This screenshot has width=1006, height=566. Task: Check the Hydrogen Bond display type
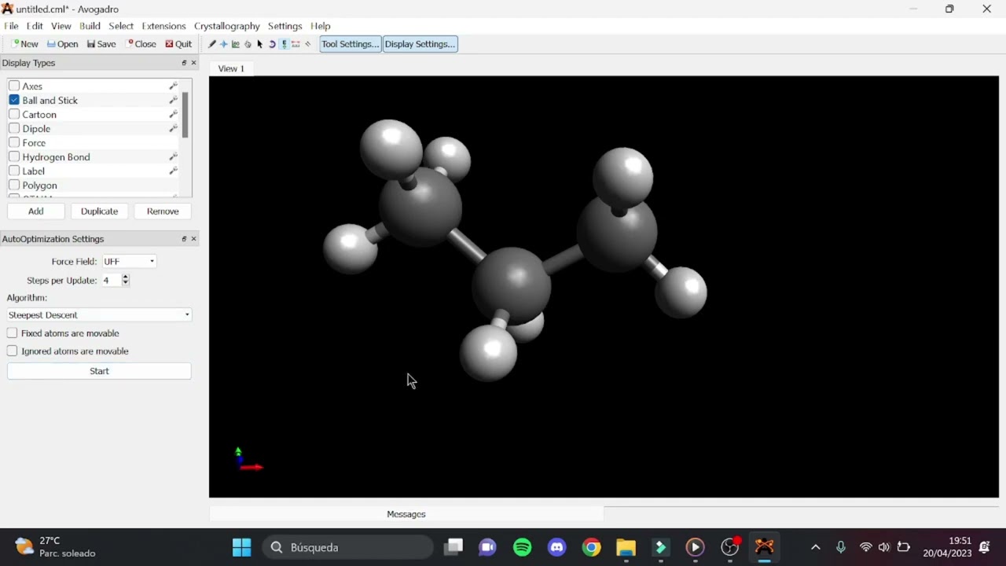(14, 156)
